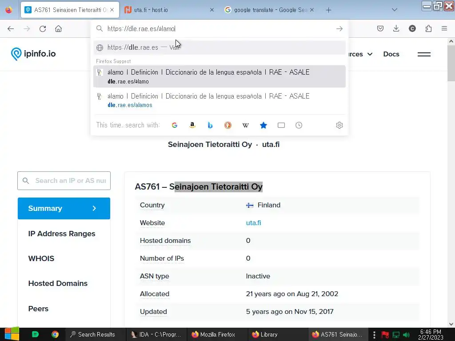Image resolution: width=455 pixels, height=341 pixels.
Task: Select the https://dle.rae.es Visit suggestion
Action: 220,48
